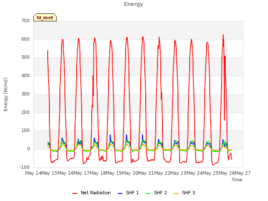Toggle the Net Radiation legend entry
This screenshot has width=268, height=201.
click(x=92, y=193)
